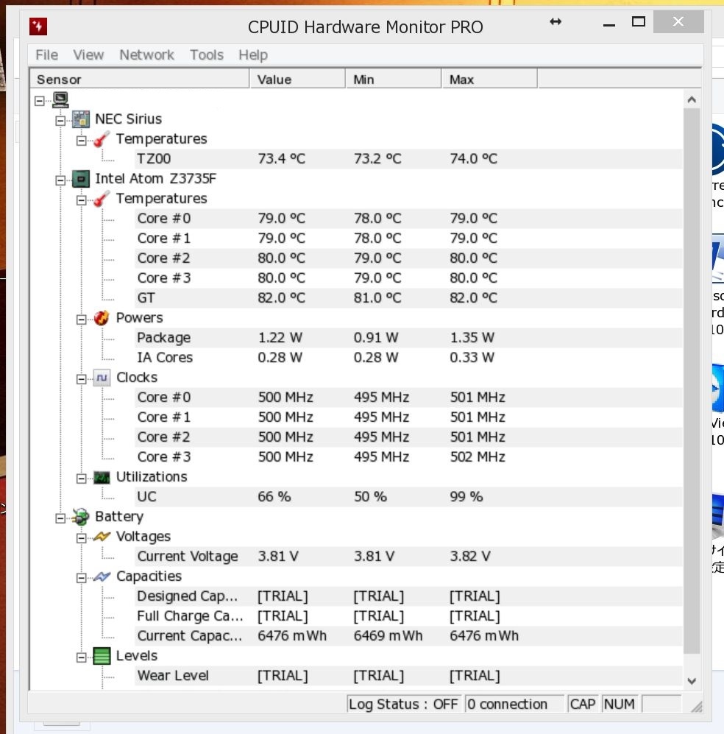This screenshot has width=724, height=734.
Task: Collapse the Capacities group
Action: pyautogui.click(x=82, y=578)
